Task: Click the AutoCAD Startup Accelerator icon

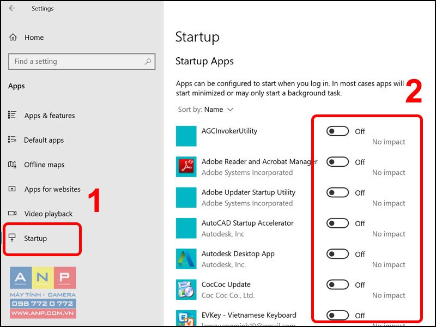Action: 186,228
